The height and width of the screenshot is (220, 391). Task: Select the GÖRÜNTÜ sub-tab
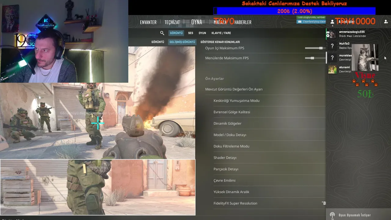[x=158, y=42]
